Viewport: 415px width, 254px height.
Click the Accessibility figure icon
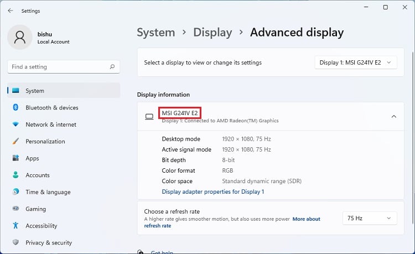(15, 226)
